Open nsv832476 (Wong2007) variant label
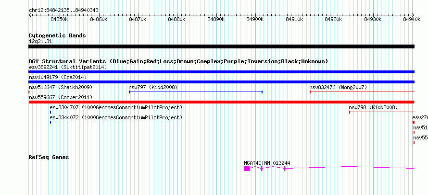This screenshot has width=428, height=195. coord(338,87)
